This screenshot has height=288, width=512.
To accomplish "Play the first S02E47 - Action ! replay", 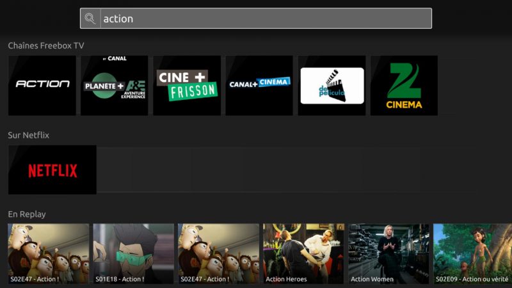I will pyautogui.click(x=49, y=253).
